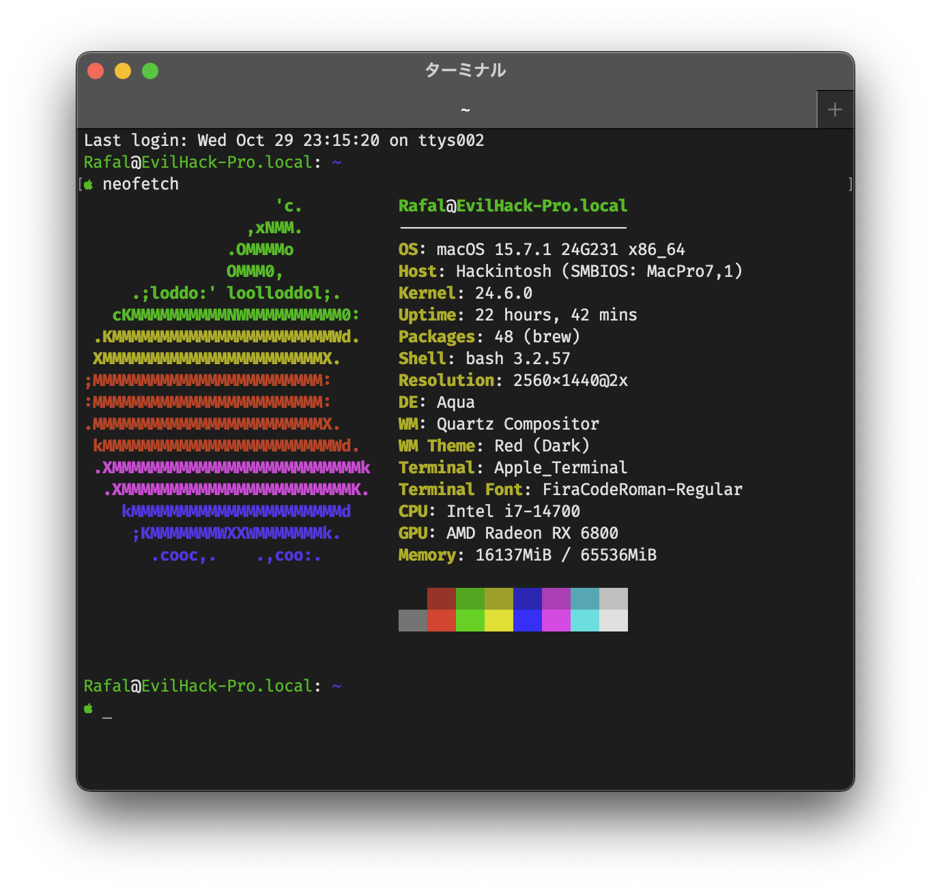Open a new tab with the plus button
931x892 pixels.
pos(835,110)
